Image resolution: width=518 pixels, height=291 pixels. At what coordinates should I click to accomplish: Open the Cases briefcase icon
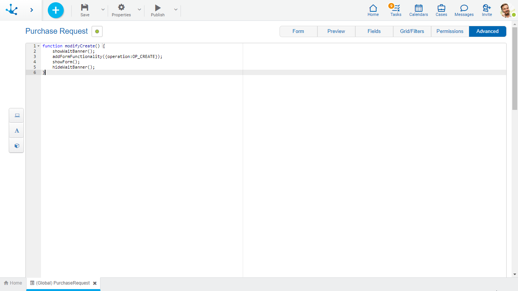pyautogui.click(x=441, y=10)
